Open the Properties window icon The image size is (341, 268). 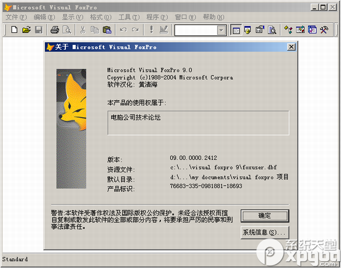pyautogui.click(x=260, y=30)
